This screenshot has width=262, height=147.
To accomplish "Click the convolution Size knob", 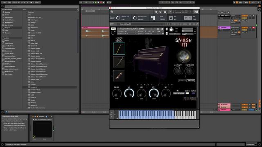I will [x=129, y=94].
